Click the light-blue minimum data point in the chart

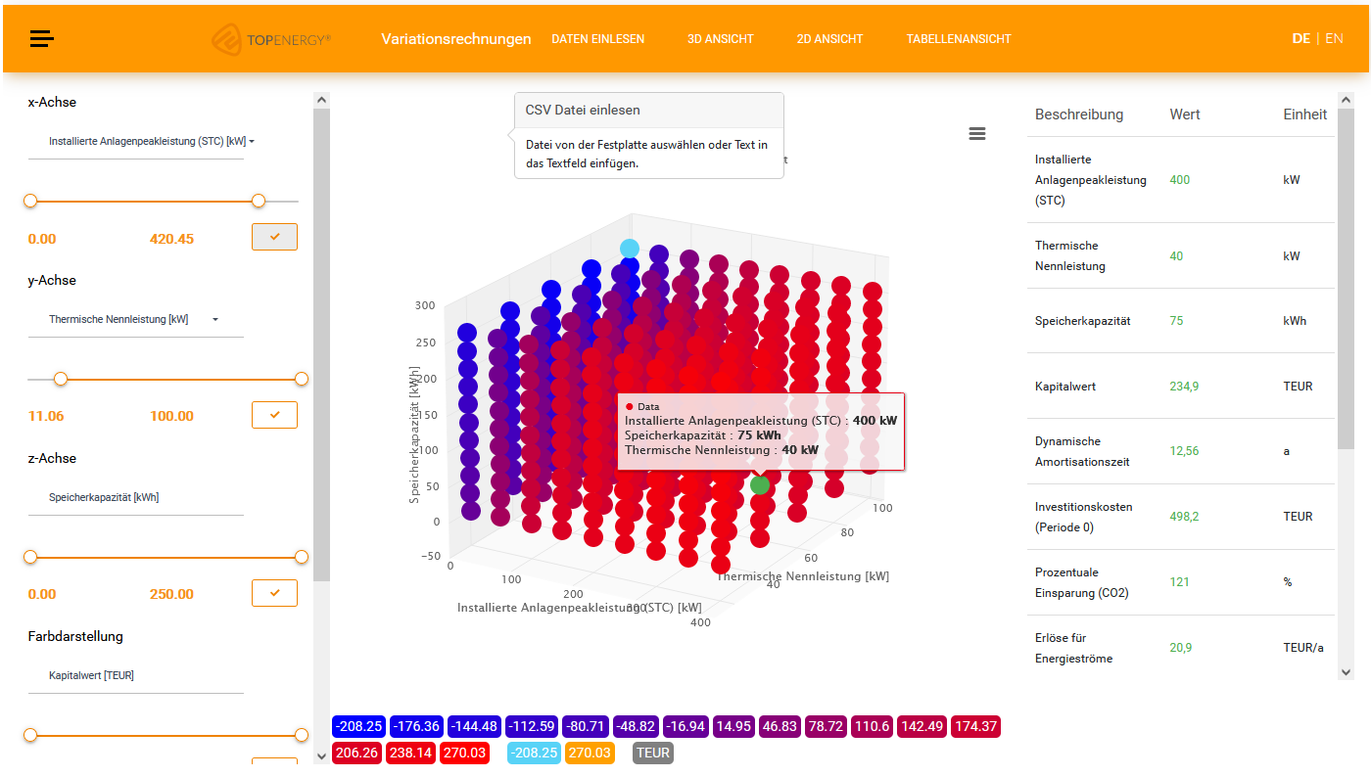click(x=630, y=249)
